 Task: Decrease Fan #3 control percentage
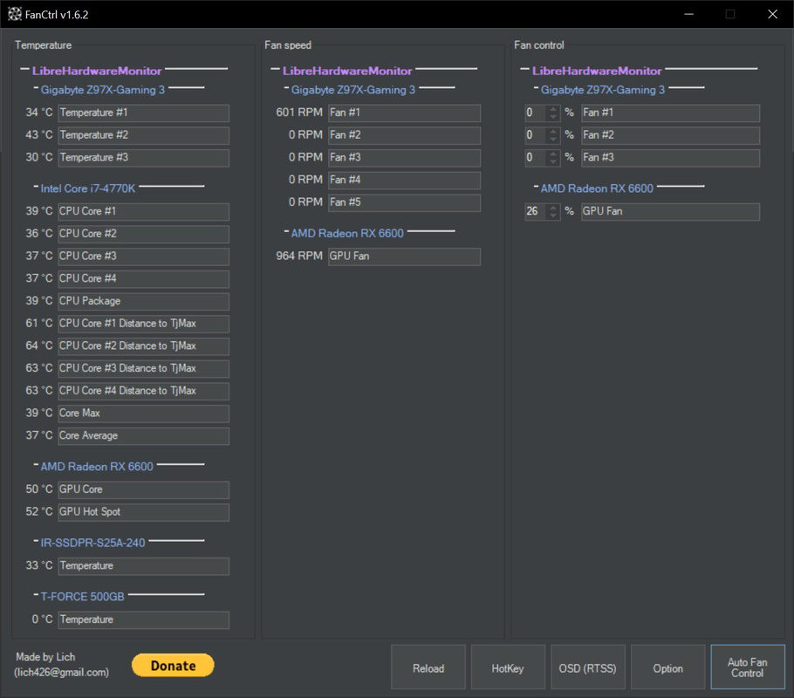tap(553, 161)
